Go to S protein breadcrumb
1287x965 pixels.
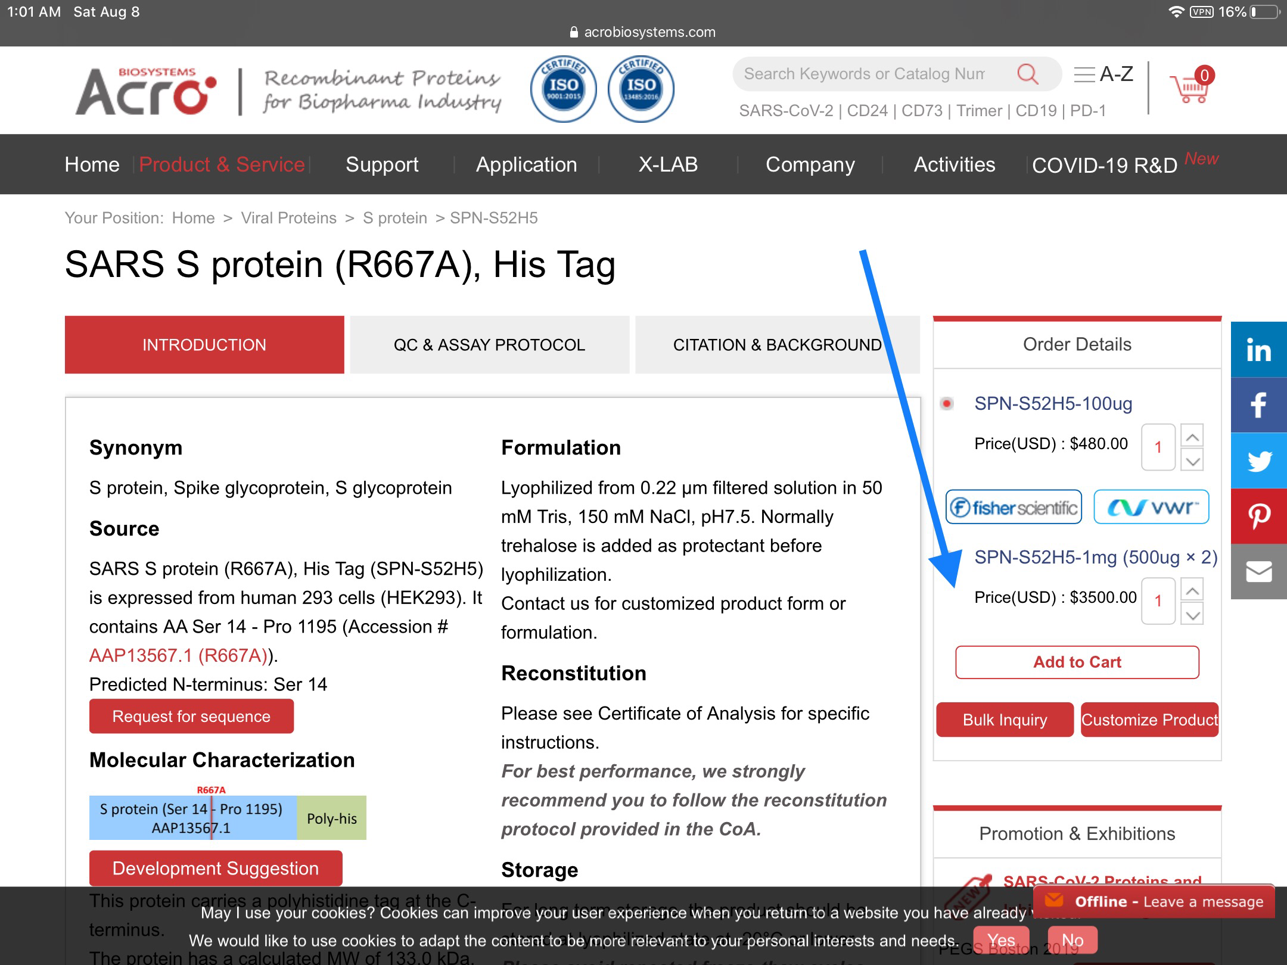pyautogui.click(x=395, y=218)
